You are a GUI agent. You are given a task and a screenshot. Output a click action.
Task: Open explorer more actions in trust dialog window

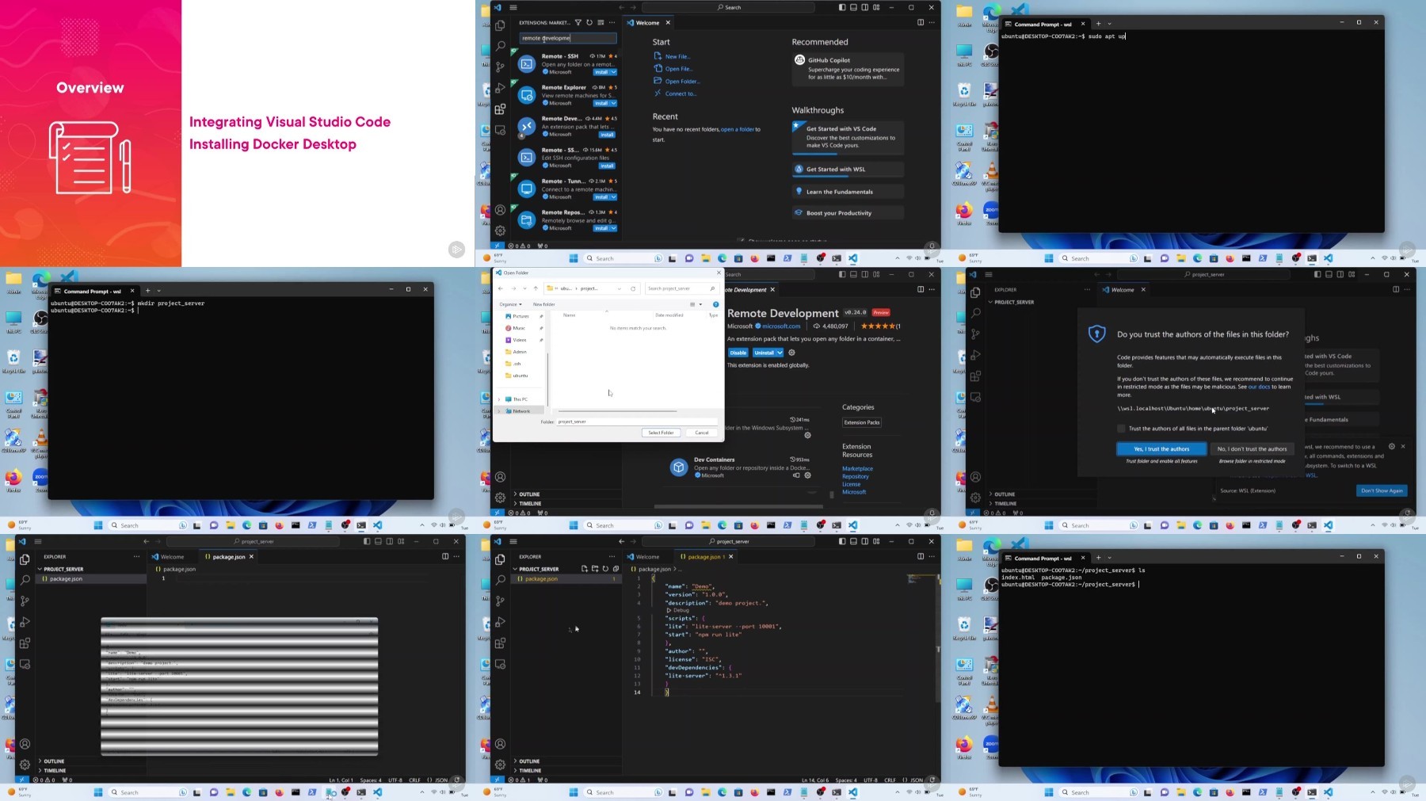1087,289
